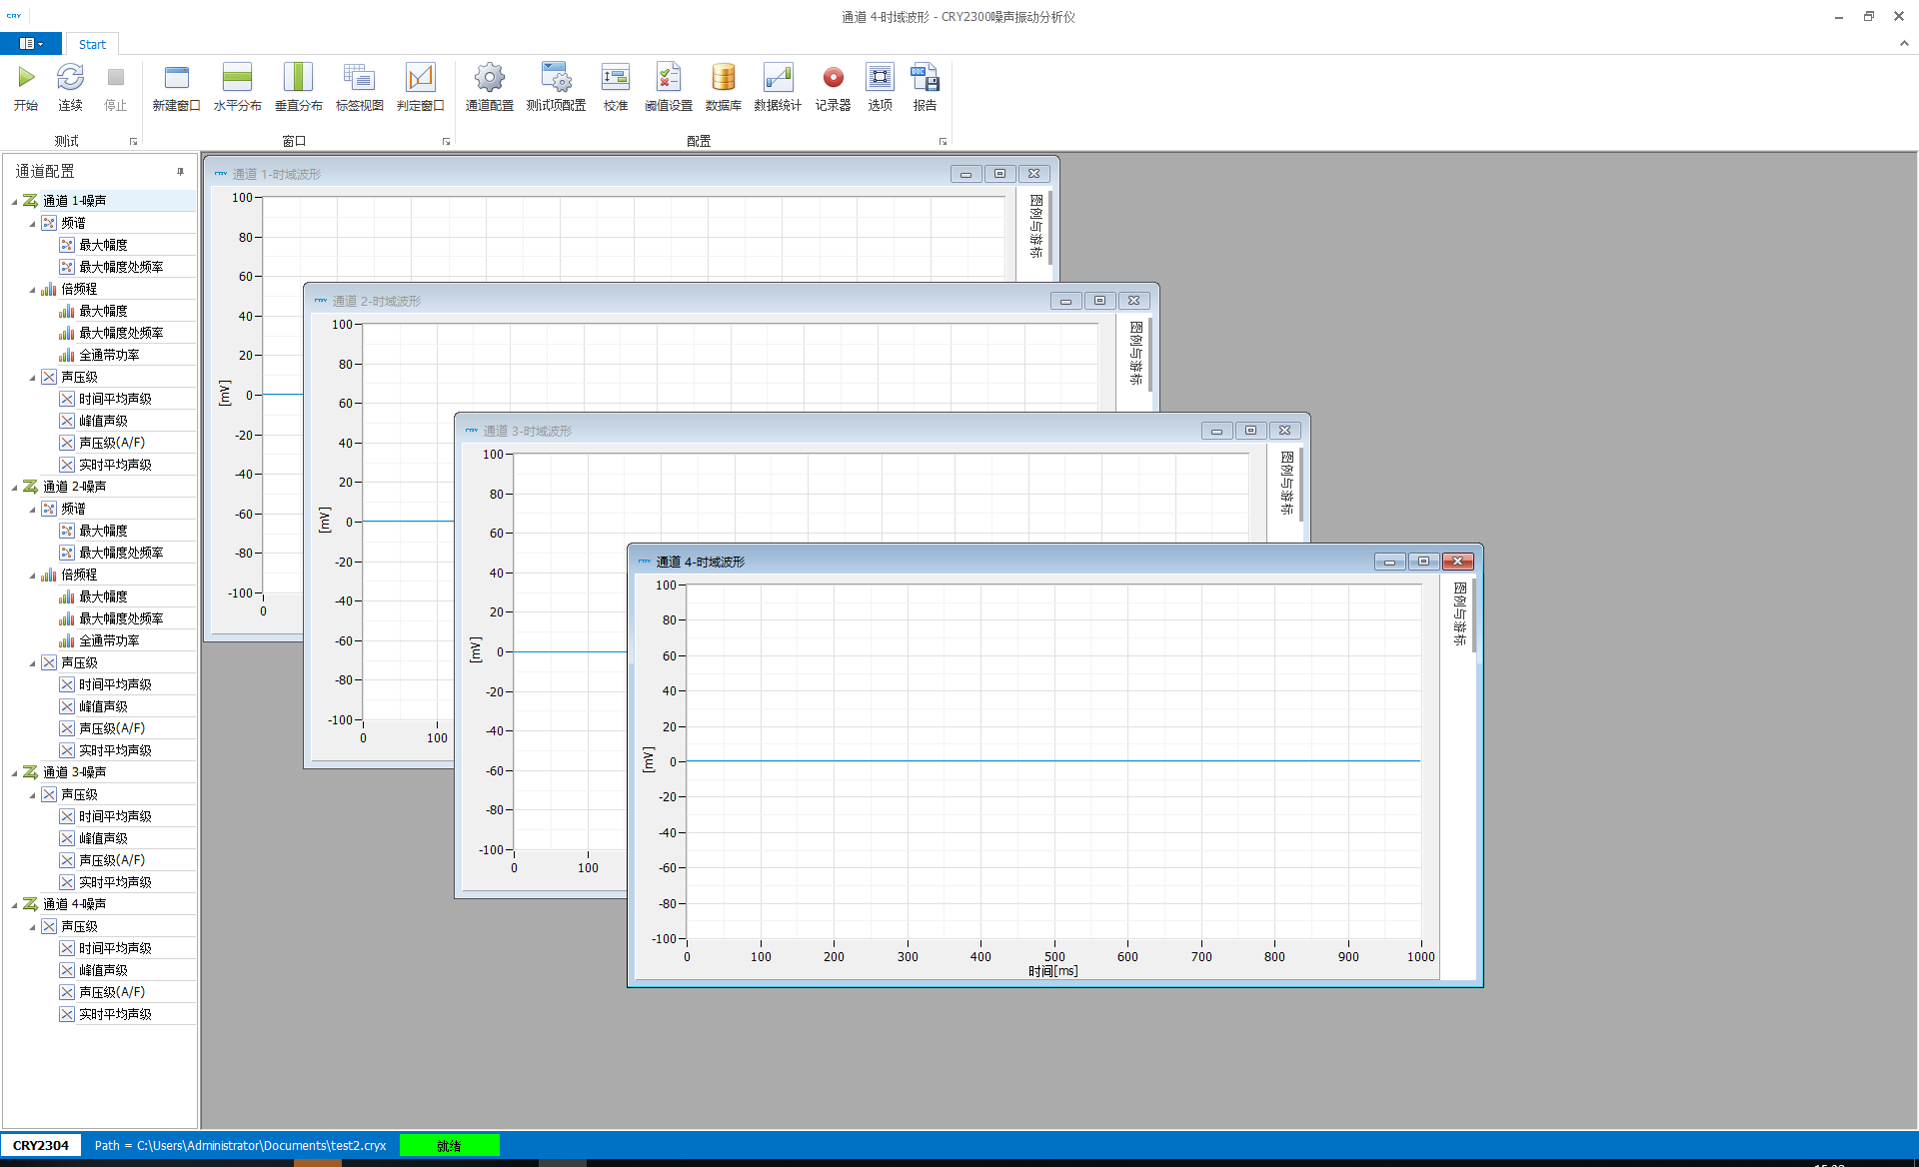1919x1167 pixels.
Task: Arrange windows with 水平分布
Action: pyautogui.click(x=237, y=78)
